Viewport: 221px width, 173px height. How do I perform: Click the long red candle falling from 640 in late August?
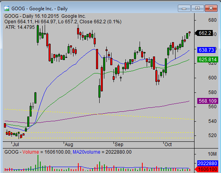click(97, 59)
